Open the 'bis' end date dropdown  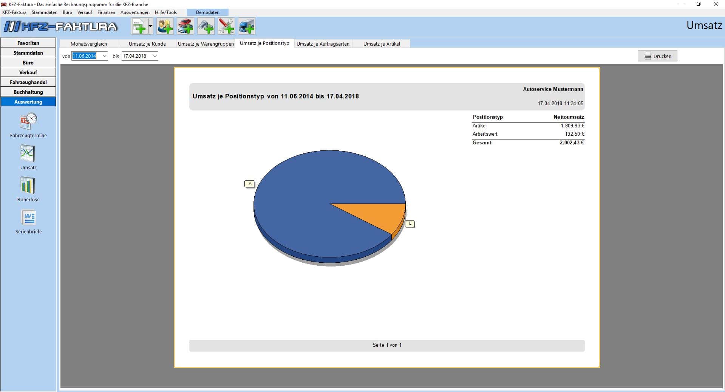(155, 56)
